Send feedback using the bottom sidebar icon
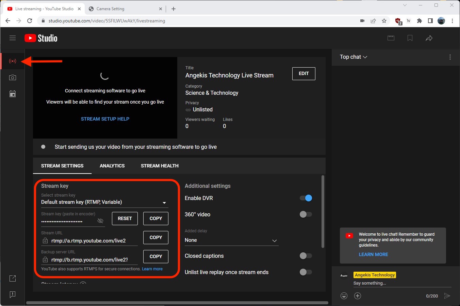The image size is (460, 306). (x=12, y=294)
